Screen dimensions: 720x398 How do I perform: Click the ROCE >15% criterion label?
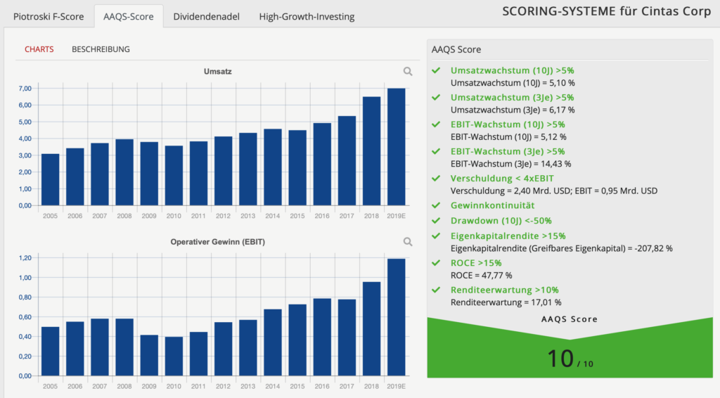476,263
